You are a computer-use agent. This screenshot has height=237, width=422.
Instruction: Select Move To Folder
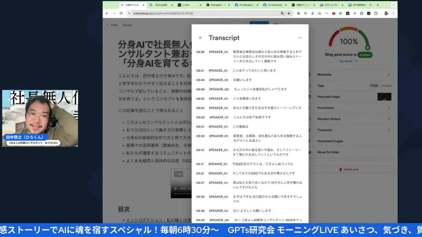click(328, 152)
